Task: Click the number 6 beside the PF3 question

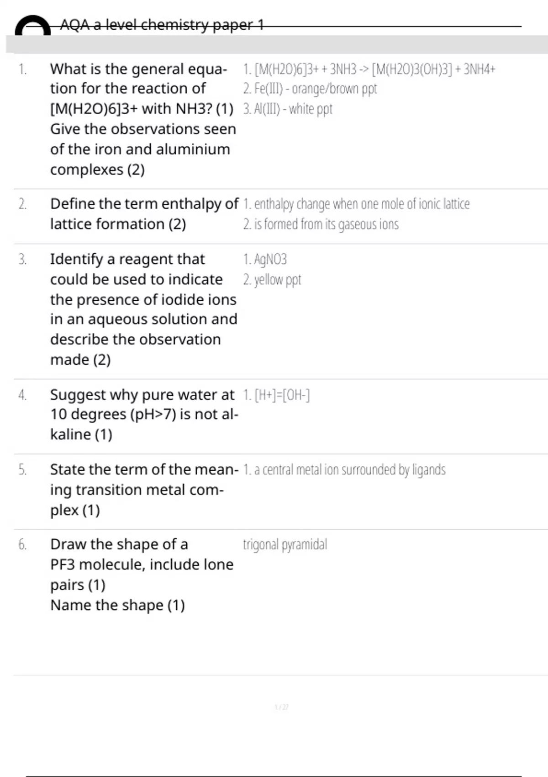Action: click(x=22, y=544)
